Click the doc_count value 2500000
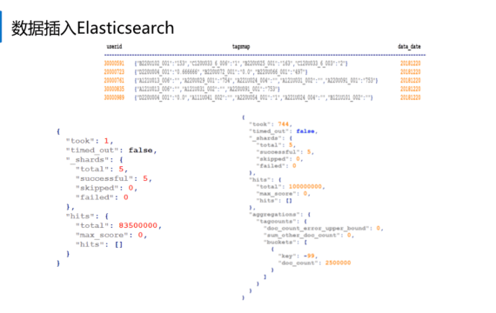Image resolution: width=496 pixels, height=313 pixels. pos(338,263)
